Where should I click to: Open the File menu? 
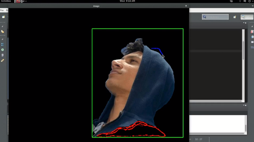tap(2, 10)
